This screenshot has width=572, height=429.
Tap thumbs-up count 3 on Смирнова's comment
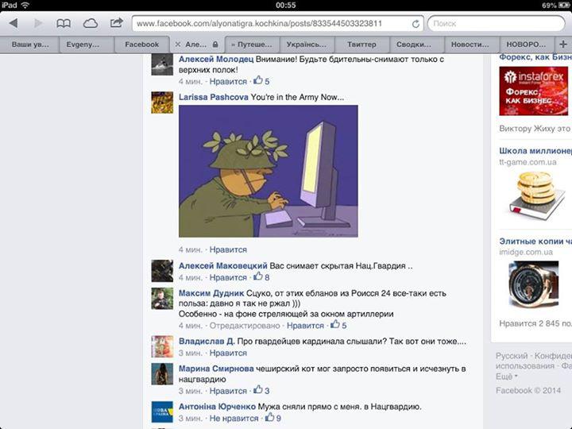tap(261, 390)
